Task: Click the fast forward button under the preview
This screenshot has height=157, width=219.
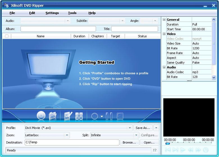Action: (198, 150)
